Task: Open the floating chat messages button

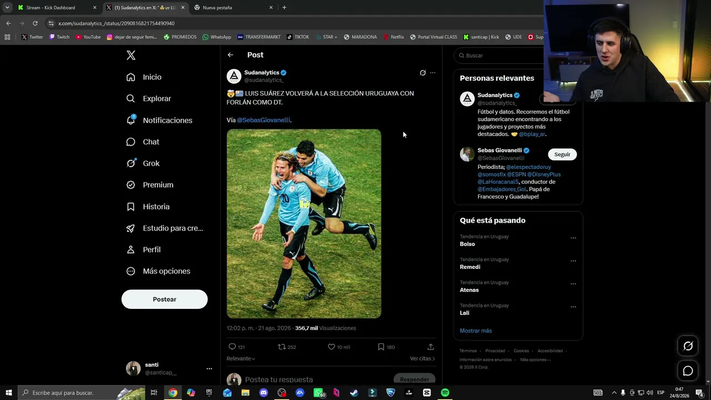Action: coord(688,371)
